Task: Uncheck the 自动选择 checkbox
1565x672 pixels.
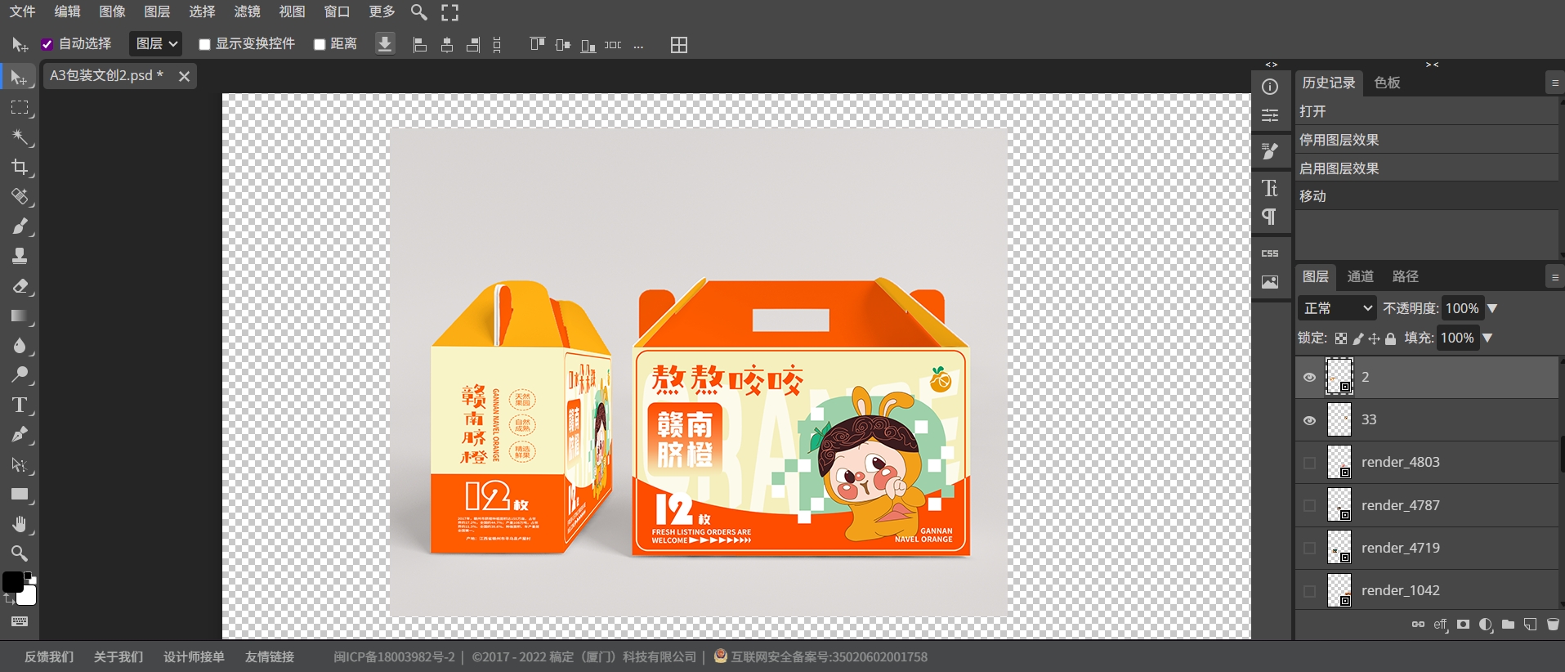Action: tap(47, 44)
